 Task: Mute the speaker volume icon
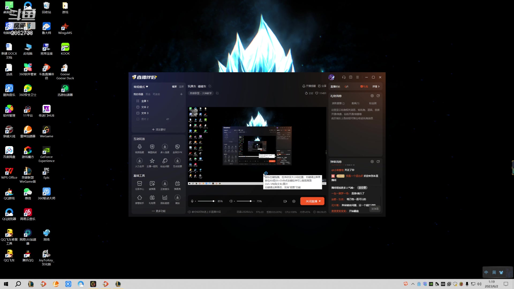tap(231, 201)
